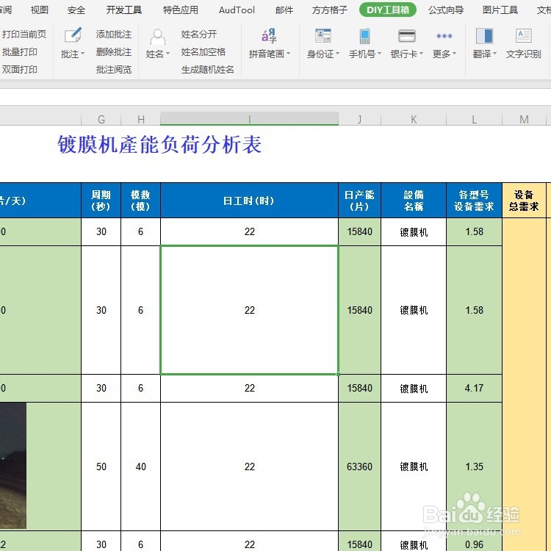This screenshot has width=551, height=551.
Task: Expand the 姓名 dropdown
Action: point(168,54)
